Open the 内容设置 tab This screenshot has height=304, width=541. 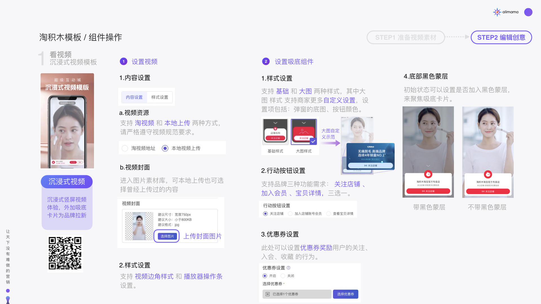134,97
